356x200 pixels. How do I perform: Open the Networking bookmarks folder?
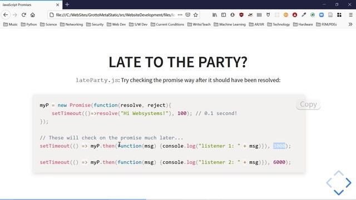point(72,24)
